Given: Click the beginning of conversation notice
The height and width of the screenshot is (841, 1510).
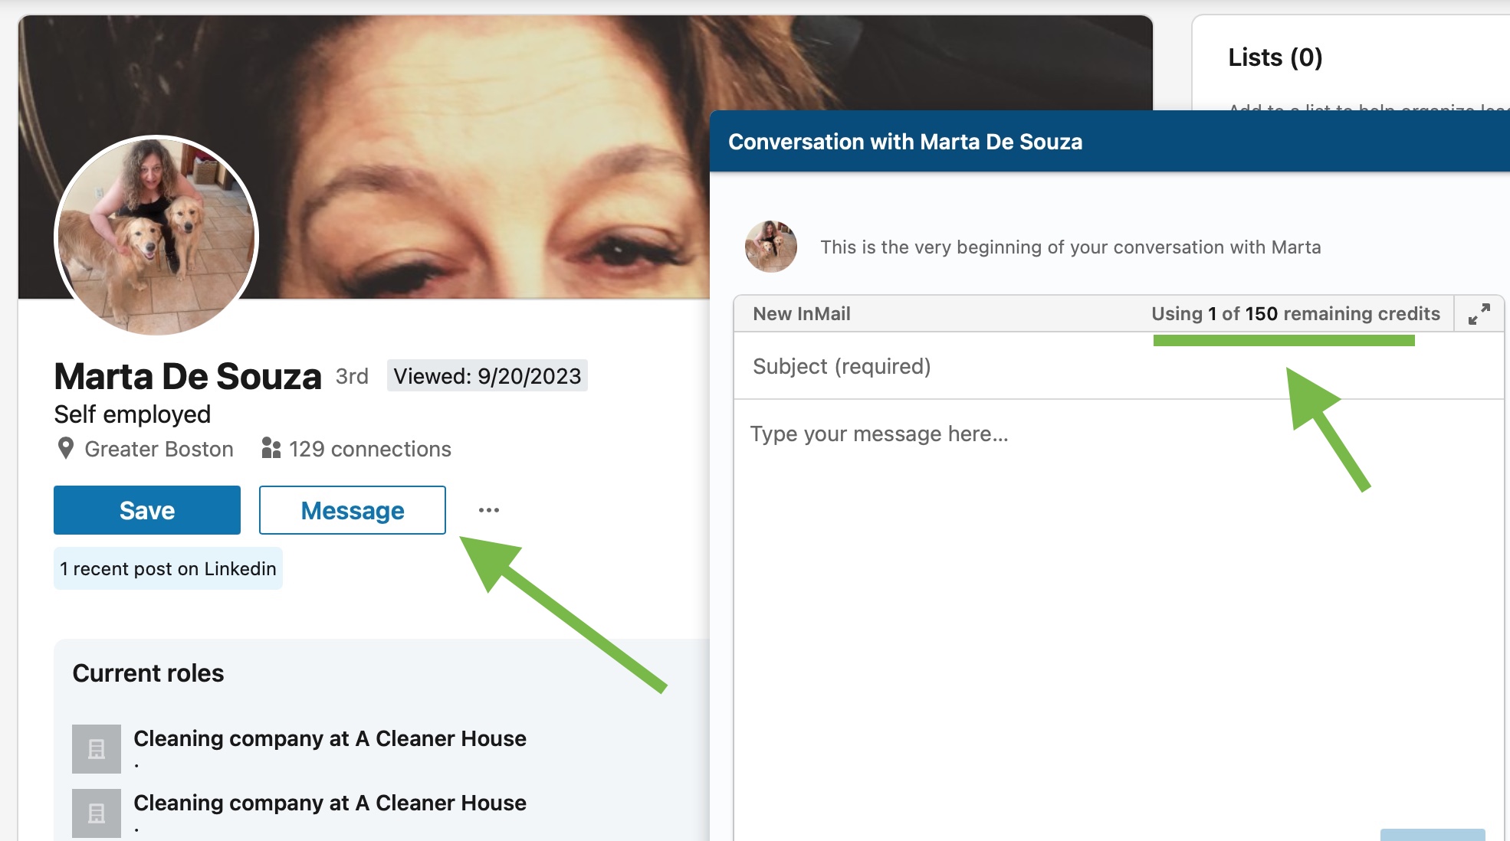Looking at the screenshot, I should click(x=1071, y=247).
